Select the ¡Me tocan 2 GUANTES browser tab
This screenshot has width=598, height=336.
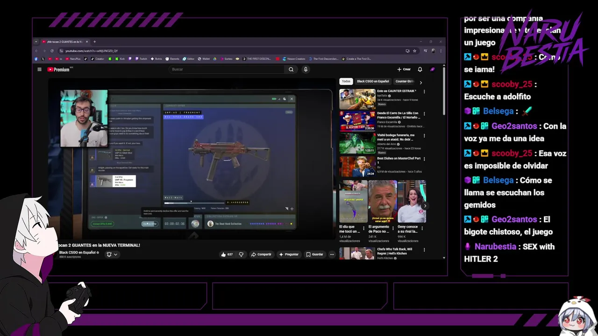tap(64, 42)
